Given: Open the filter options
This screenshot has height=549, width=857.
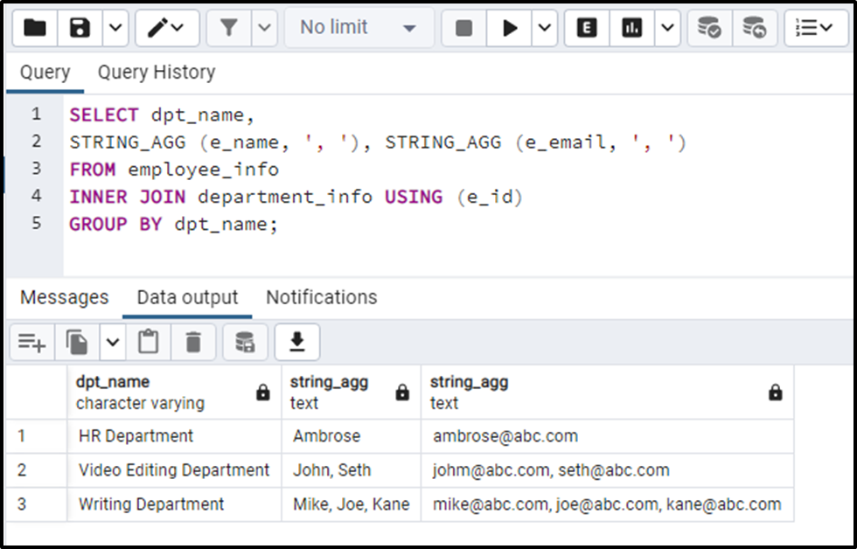Looking at the screenshot, I should click(x=228, y=27).
